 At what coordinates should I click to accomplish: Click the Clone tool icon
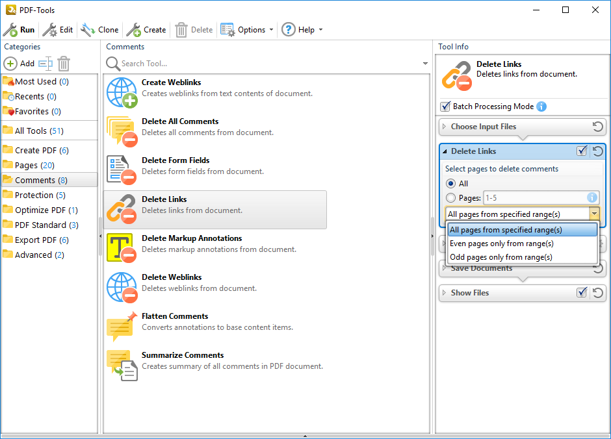88,30
